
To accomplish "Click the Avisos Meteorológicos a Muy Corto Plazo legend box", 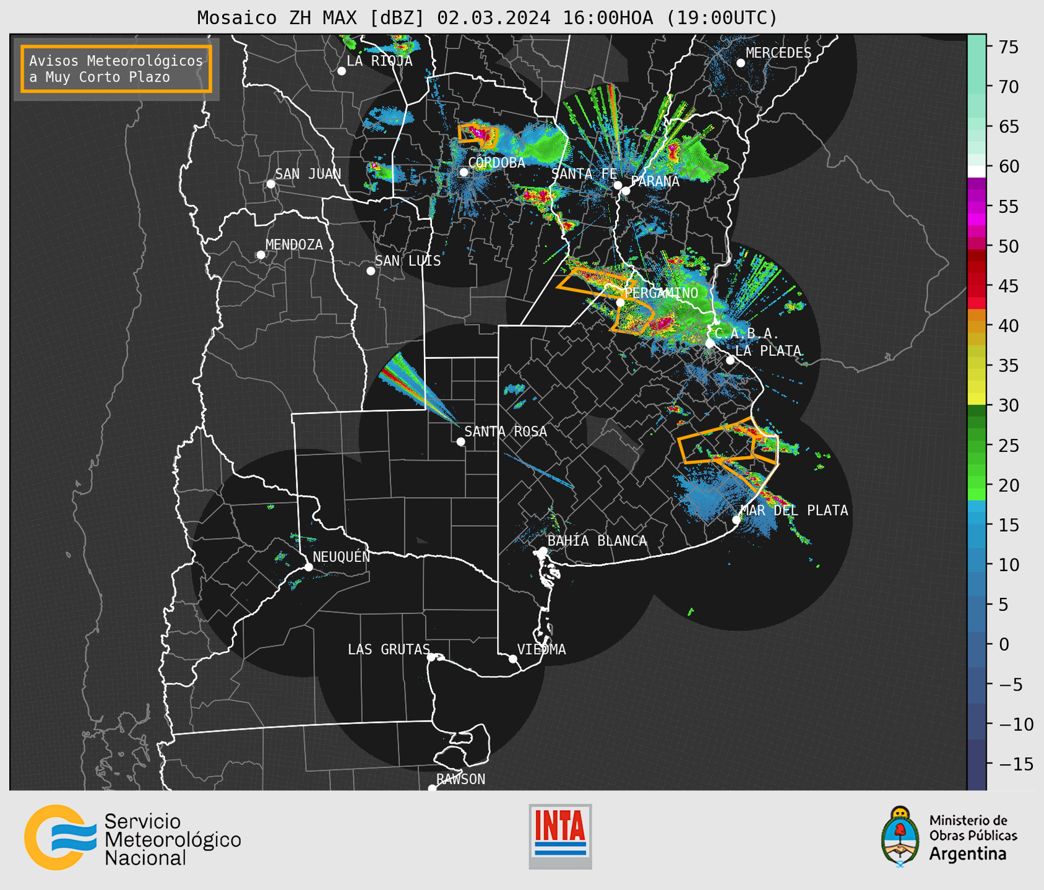I will (x=116, y=69).
